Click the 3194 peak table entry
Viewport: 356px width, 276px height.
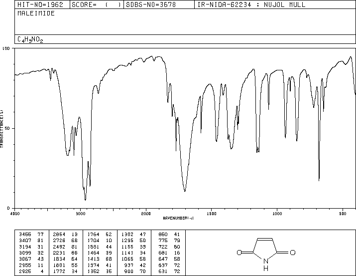[31, 247]
